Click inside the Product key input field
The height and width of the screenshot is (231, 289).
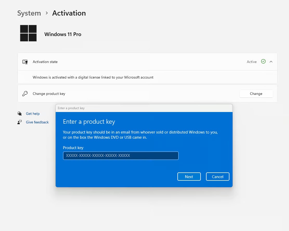(x=121, y=156)
